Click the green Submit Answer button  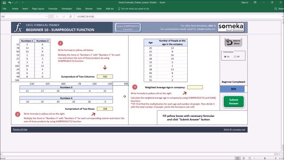pos(234,102)
